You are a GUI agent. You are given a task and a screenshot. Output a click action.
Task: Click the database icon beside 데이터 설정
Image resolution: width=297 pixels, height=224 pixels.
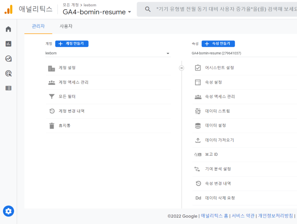(198, 126)
